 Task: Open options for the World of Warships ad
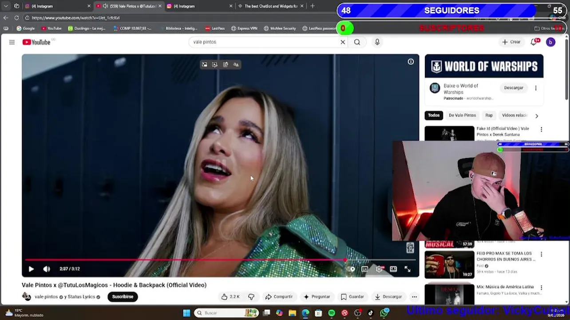point(535,88)
